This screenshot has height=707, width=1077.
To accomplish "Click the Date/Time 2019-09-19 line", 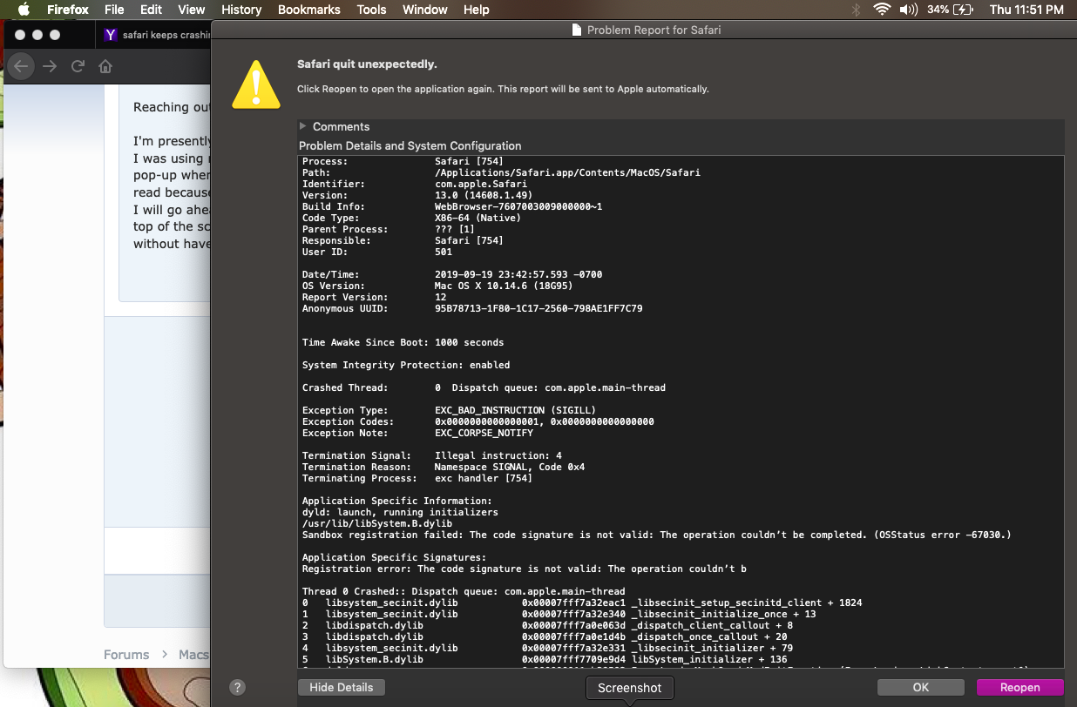I will pyautogui.click(x=452, y=274).
